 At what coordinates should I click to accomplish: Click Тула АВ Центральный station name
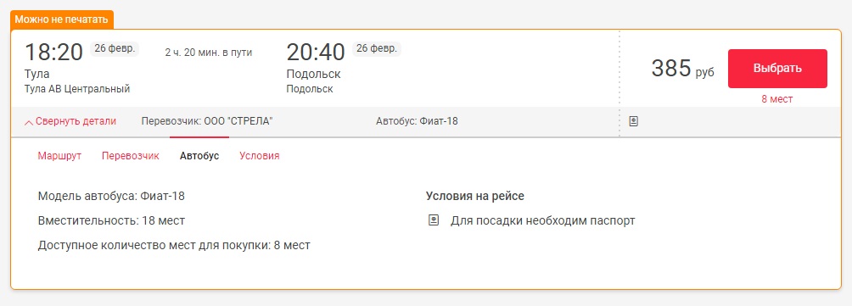tap(77, 89)
